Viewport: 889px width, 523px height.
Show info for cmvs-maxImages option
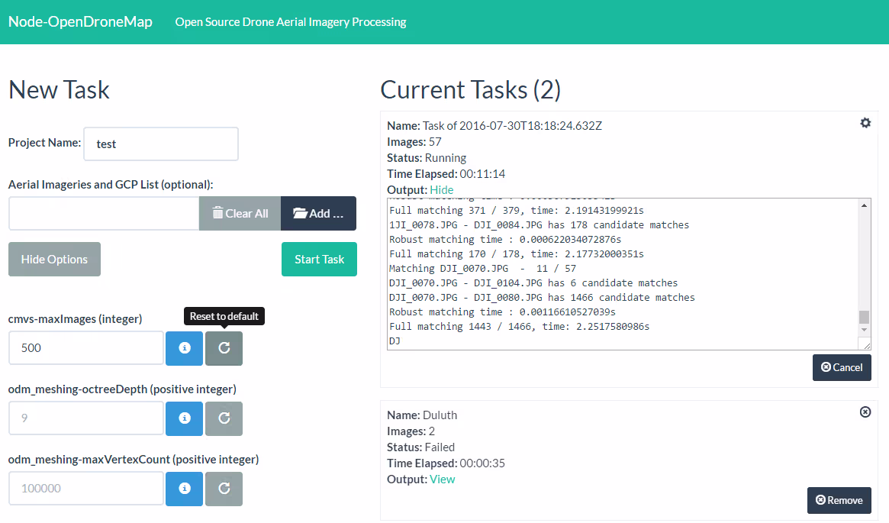point(184,348)
